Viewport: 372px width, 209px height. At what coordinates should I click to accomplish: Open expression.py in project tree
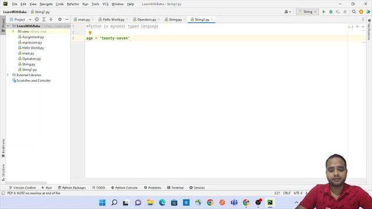(x=32, y=42)
